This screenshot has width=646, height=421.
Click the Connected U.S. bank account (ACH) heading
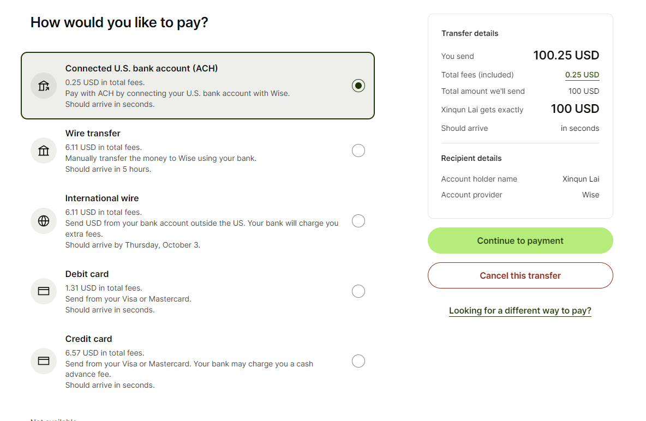(141, 68)
